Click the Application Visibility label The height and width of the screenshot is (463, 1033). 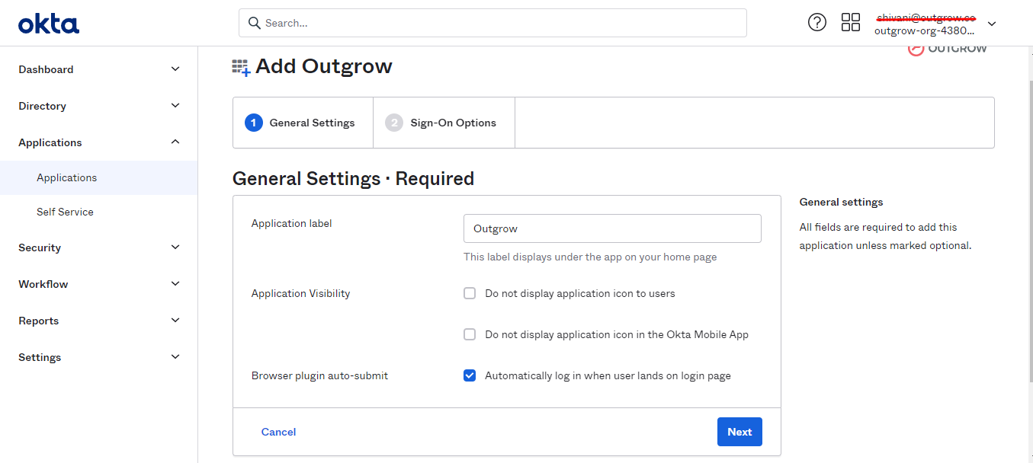[x=300, y=293]
